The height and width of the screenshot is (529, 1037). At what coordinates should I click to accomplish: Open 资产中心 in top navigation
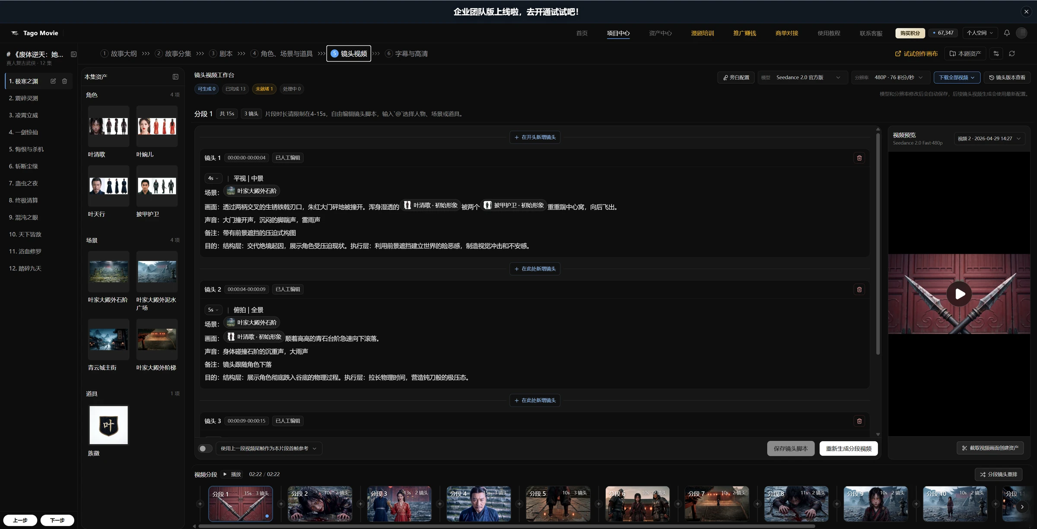pyautogui.click(x=660, y=33)
